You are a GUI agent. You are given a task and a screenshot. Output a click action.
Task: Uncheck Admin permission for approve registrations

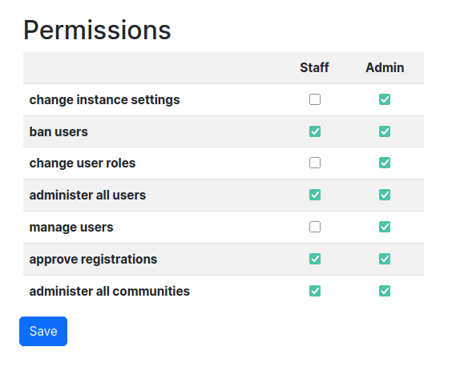click(385, 259)
